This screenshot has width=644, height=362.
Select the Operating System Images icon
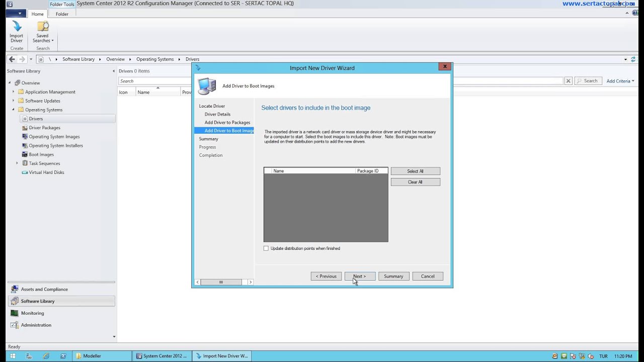(x=25, y=137)
